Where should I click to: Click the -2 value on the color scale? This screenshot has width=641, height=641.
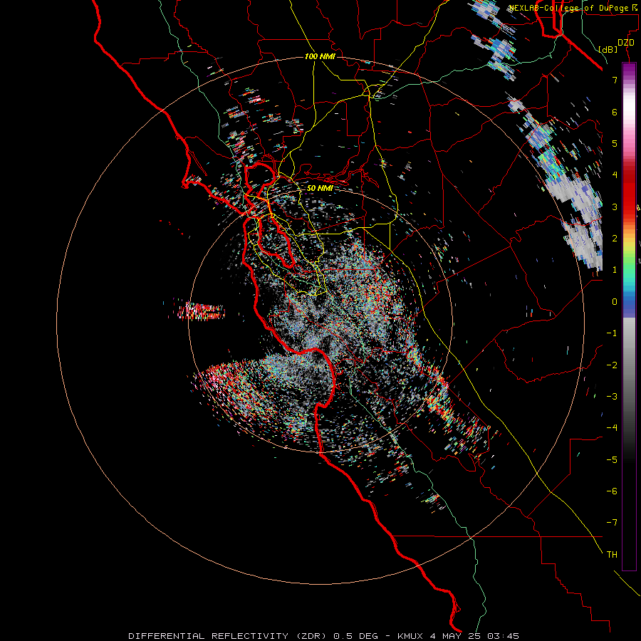[612, 365]
